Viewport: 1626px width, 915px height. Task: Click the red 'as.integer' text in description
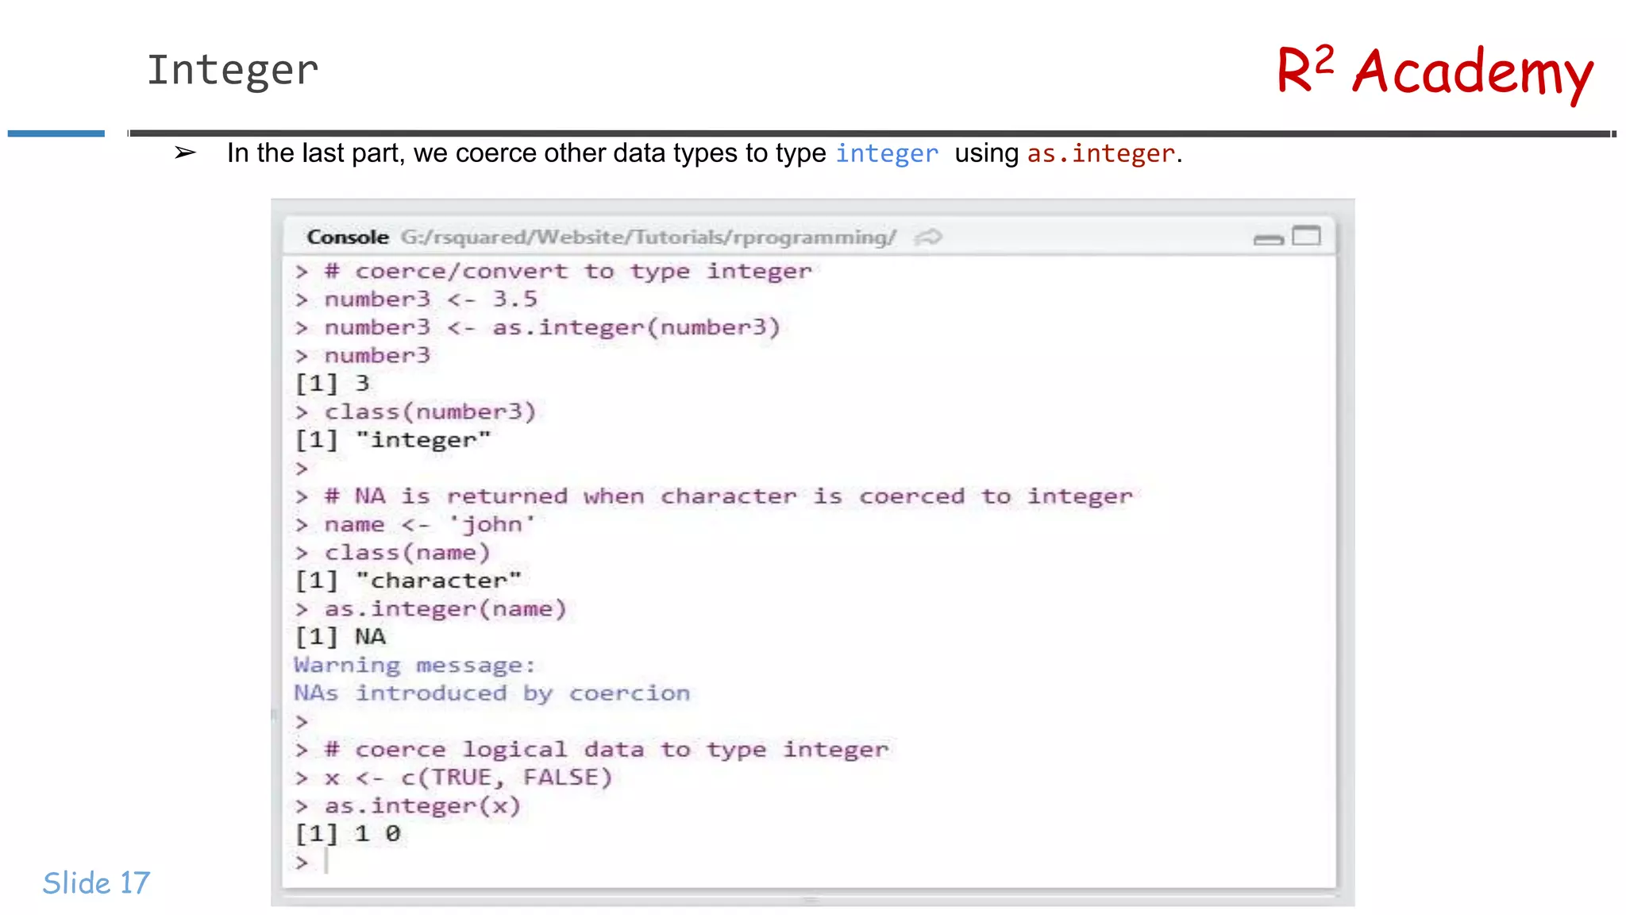pos(1100,153)
